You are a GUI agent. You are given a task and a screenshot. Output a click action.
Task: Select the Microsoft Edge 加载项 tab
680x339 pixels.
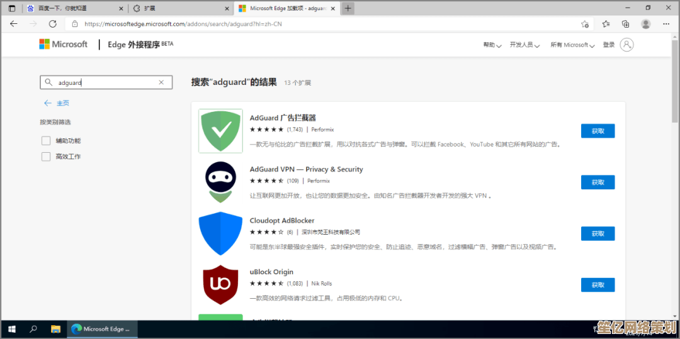[x=288, y=8]
